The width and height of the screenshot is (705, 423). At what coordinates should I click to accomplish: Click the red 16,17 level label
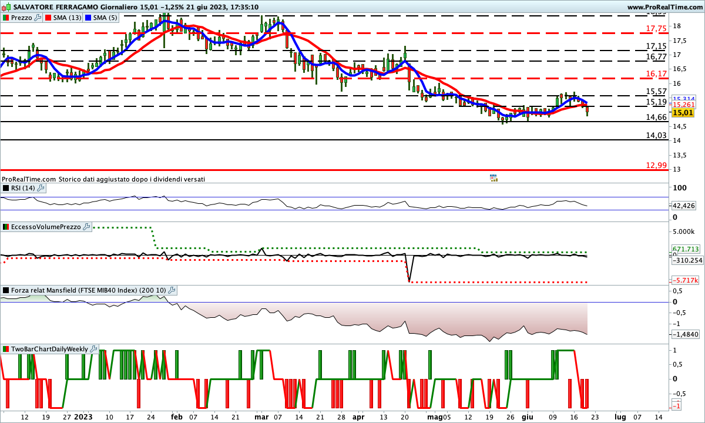(656, 73)
